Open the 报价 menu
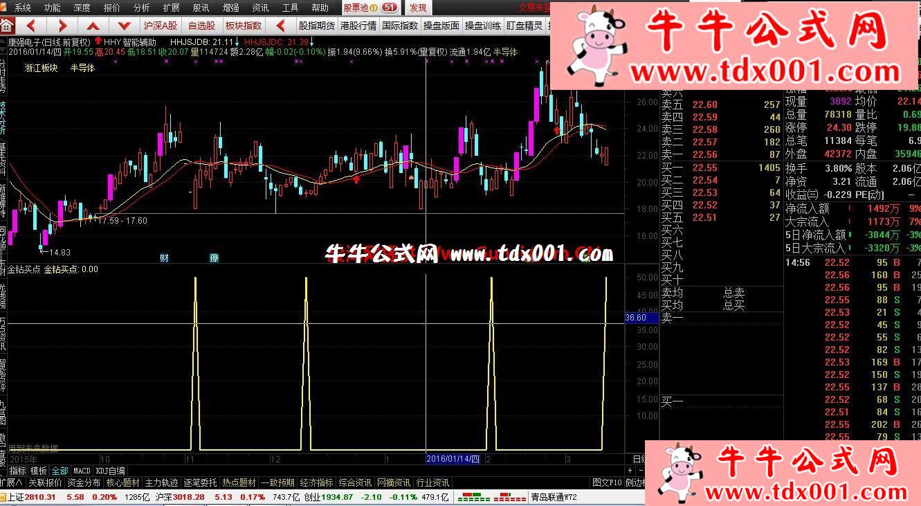 coord(111,8)
